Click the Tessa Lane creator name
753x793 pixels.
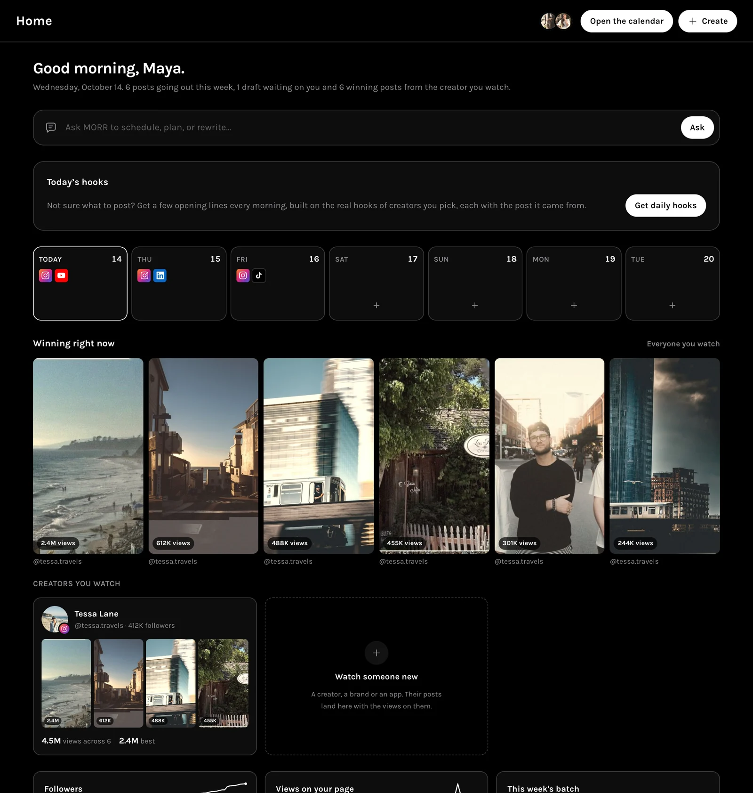96,614
